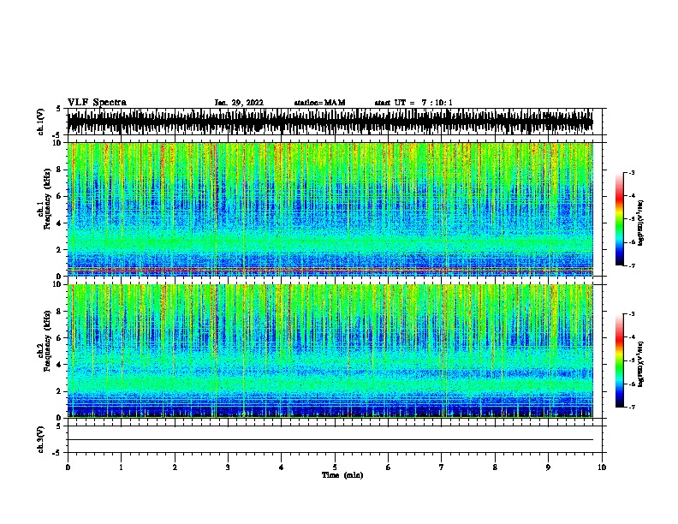Click time axis tick label "9"
This screenshot has width=678, height=524.
click(548, 467)
